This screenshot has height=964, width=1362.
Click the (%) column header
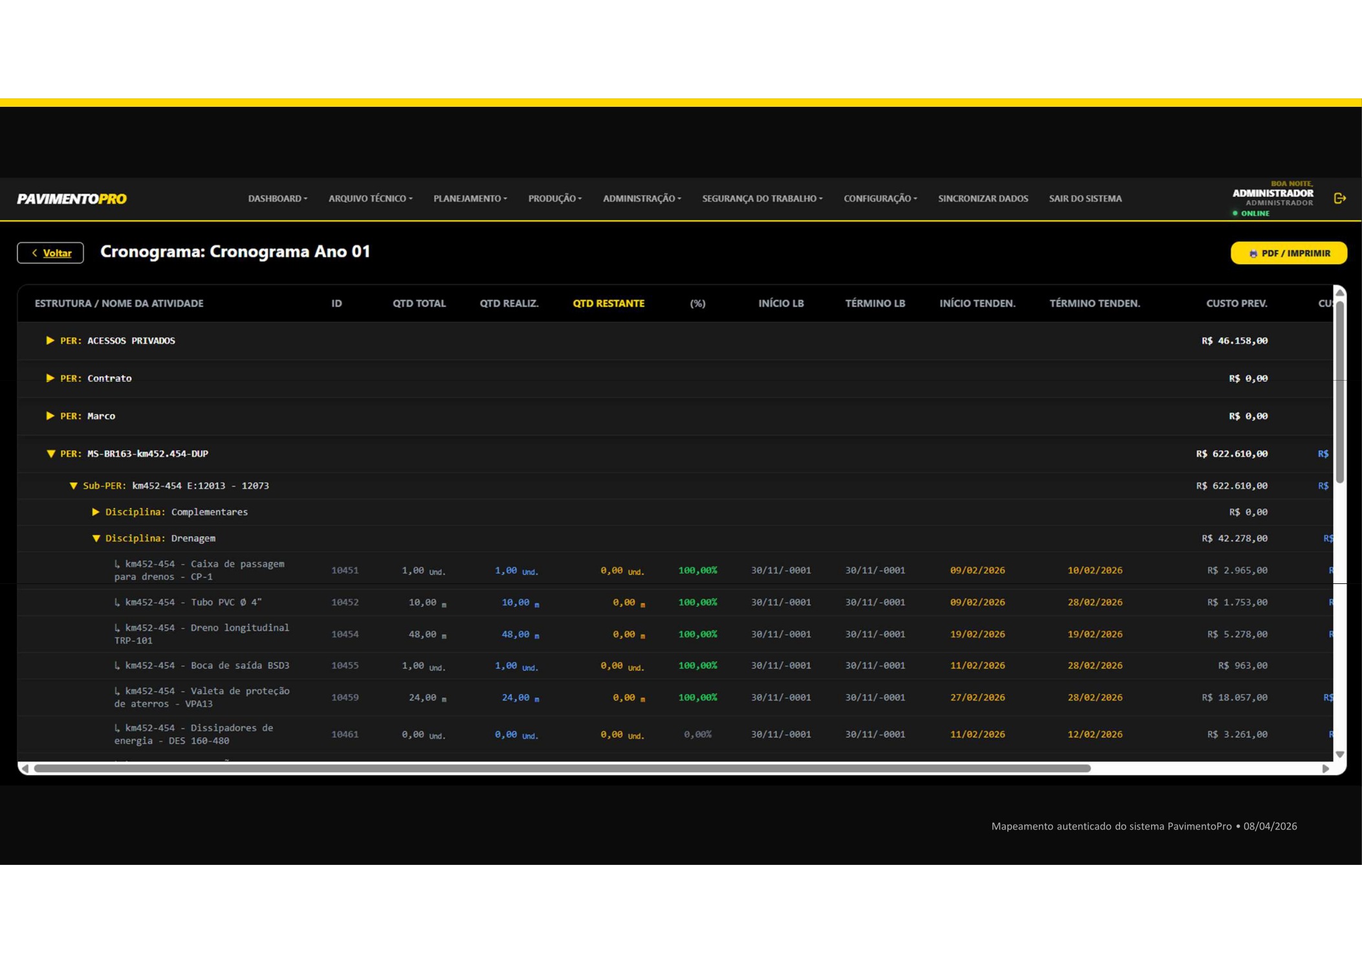point(697,304)
